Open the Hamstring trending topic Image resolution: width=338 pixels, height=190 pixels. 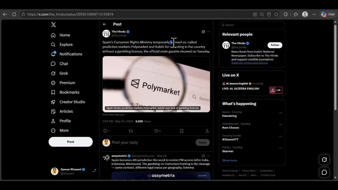point(230,116)
